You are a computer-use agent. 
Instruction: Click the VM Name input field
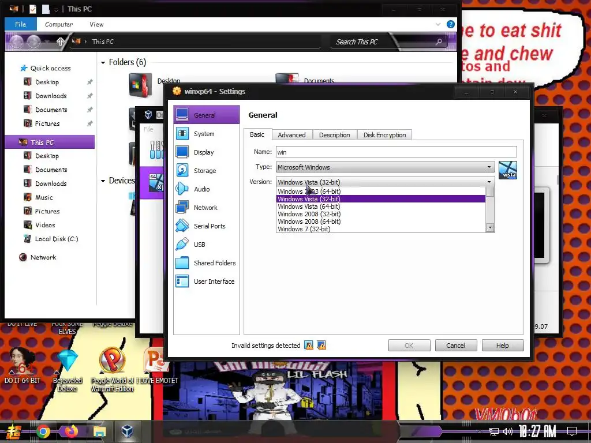(x=396, y=152)
